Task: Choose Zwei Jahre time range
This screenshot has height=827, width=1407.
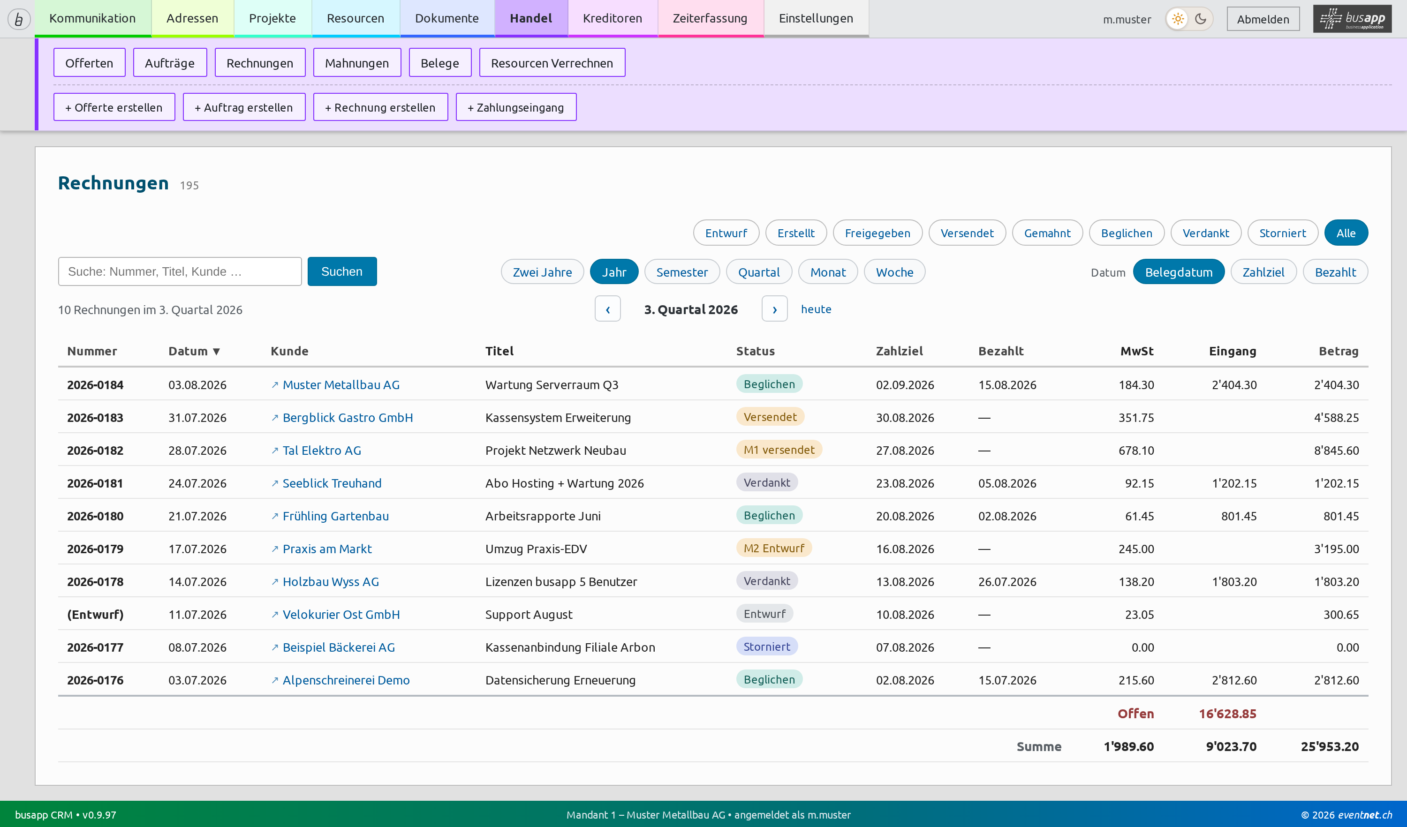Action: pyautogui.click(x=542, y=272)
